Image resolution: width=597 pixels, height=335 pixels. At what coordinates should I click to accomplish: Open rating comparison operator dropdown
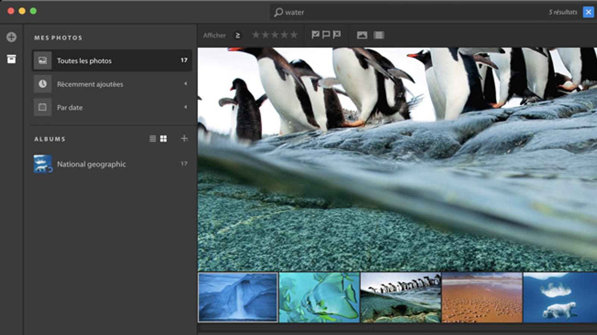click(237, 35)
